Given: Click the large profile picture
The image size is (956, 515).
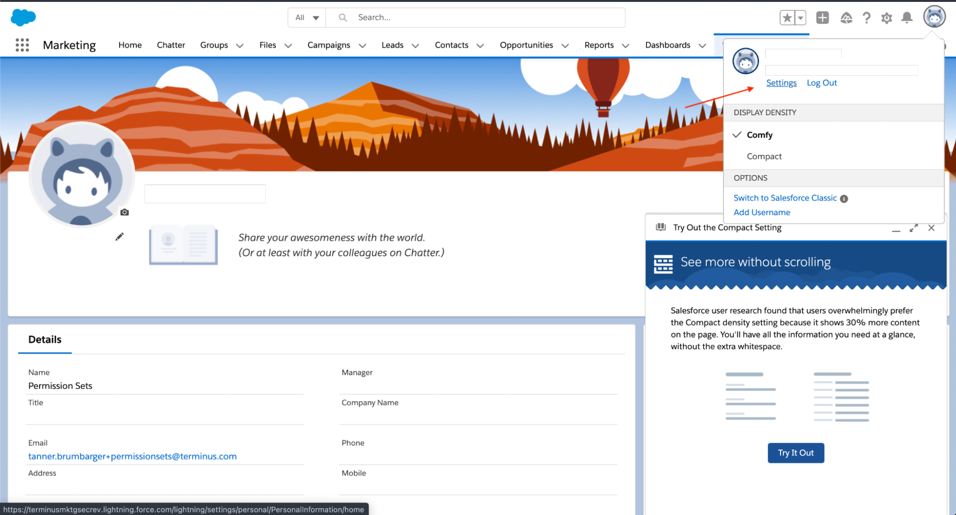Looking at the screenshot, I should (x=82, y=175).
